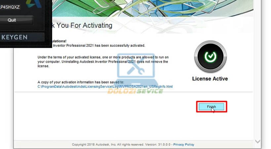
Task: Click the Finish button
Action: point(211,107)
